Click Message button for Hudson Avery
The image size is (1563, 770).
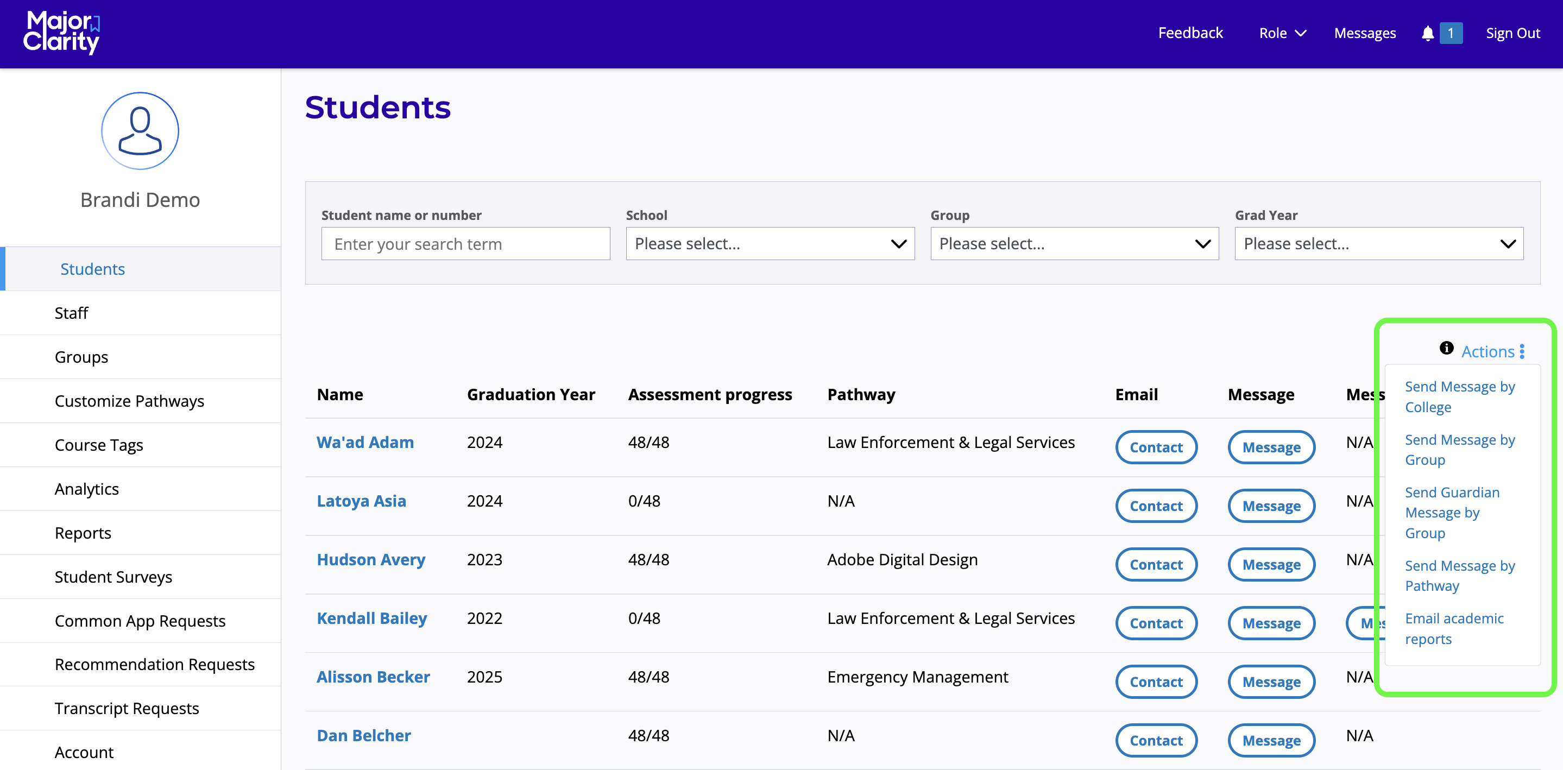[x=1270, y=564]
